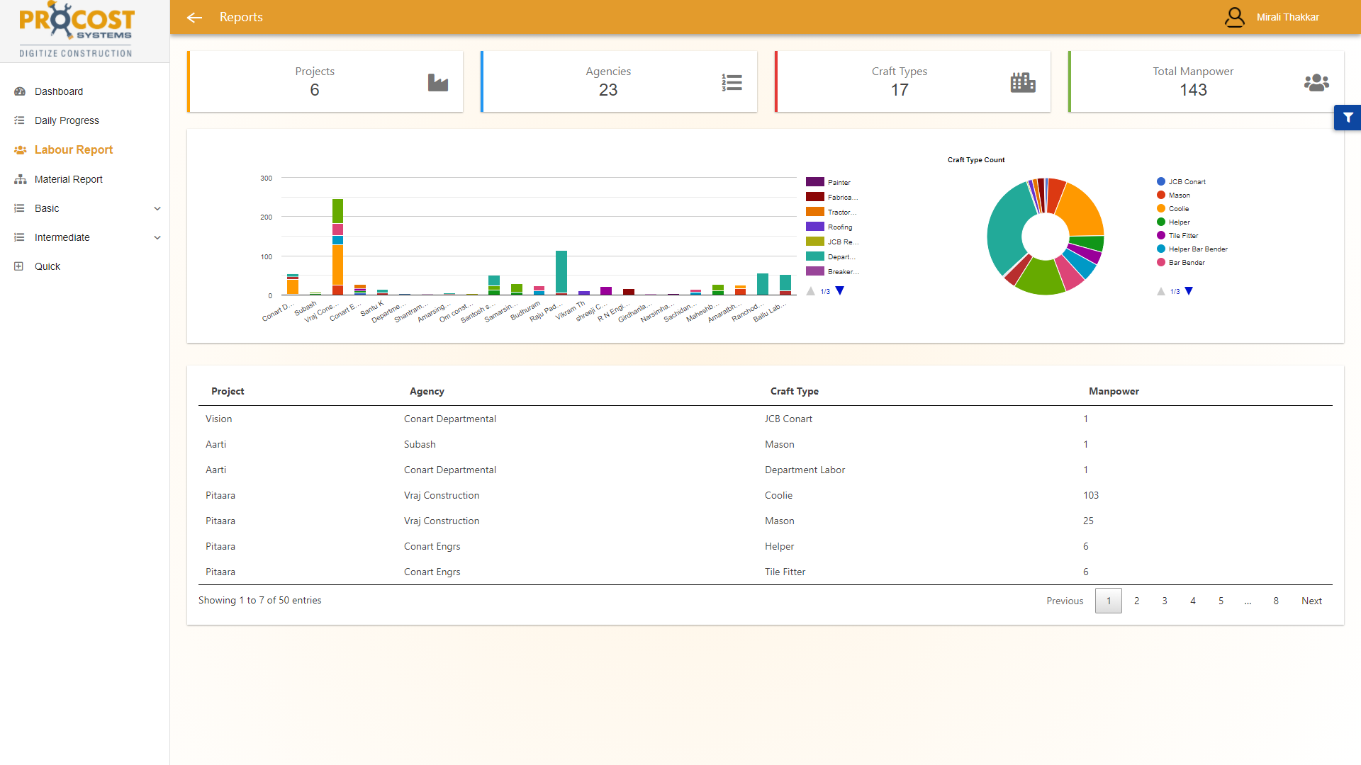Image resolution: width=1361 pixels, height=765 pixels.
Task: Go to next bar chart legend page
Action: (x=840, y=291)
